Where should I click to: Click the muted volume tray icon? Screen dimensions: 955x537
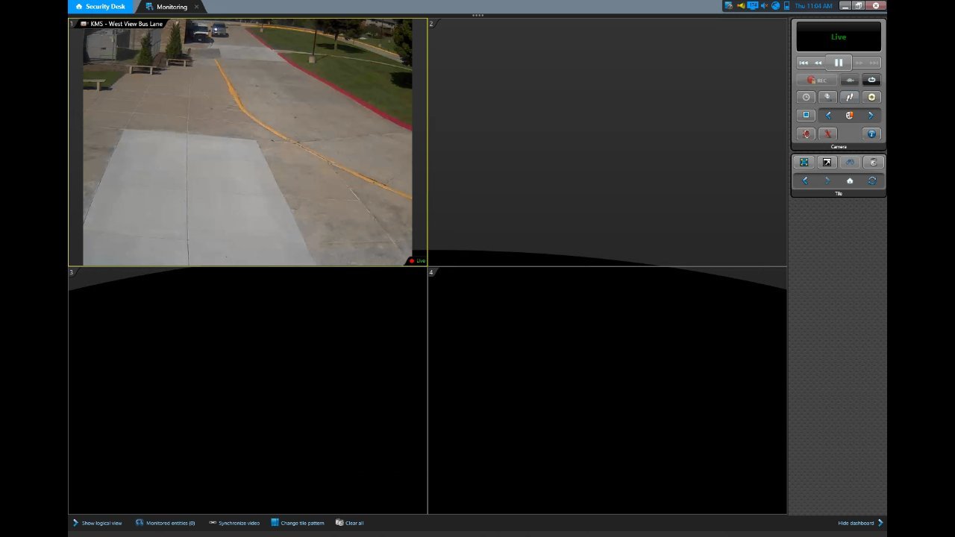point(764,6)
